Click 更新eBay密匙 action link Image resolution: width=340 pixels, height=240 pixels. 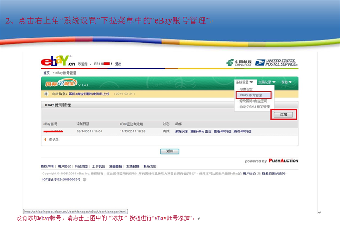coord(201,132)
